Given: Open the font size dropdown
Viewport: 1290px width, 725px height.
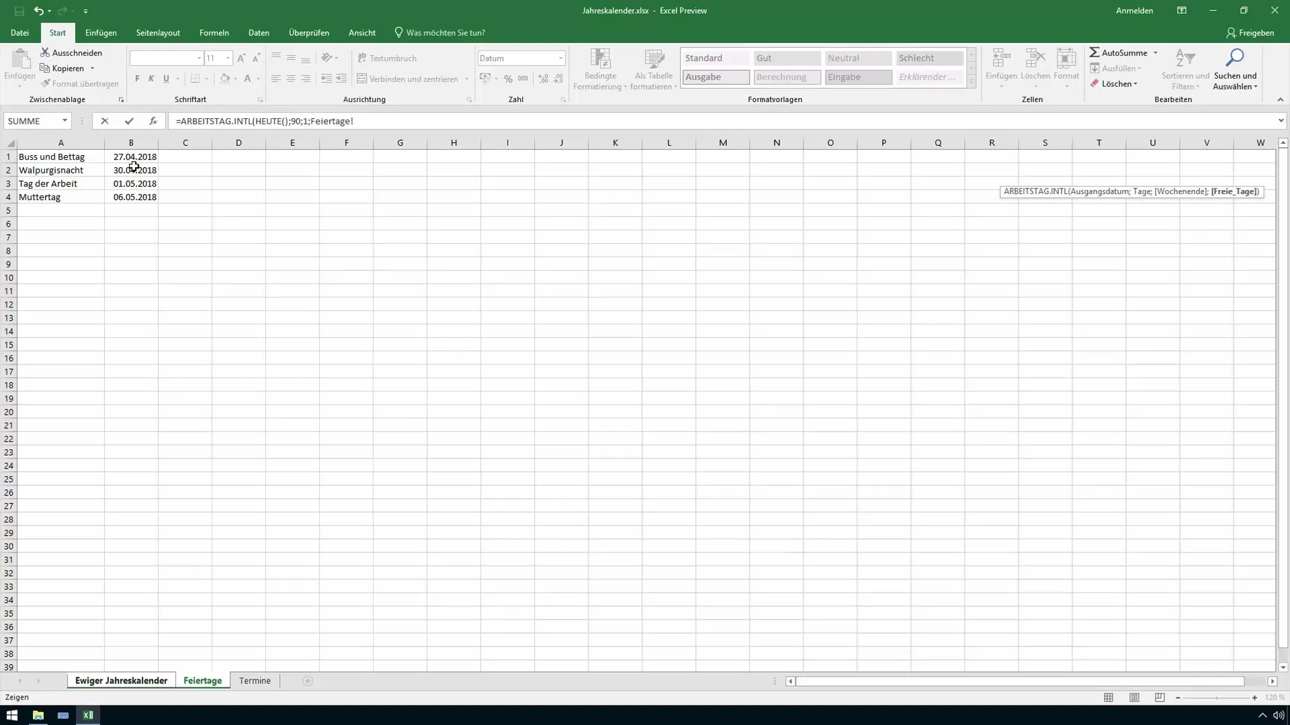Looking at the screenshot, I should pyautogui.click(x=228, y=58).
